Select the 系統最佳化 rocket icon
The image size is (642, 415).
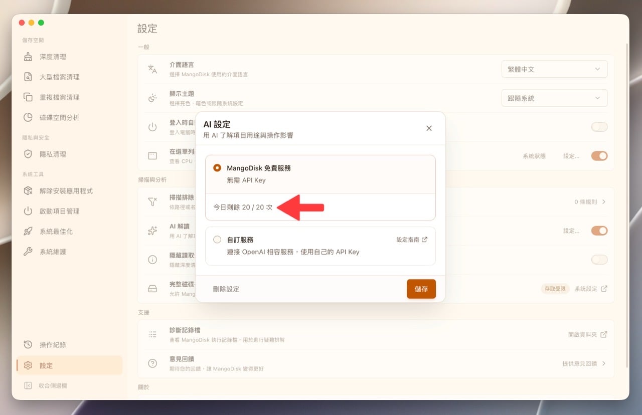tap(28, 231)
